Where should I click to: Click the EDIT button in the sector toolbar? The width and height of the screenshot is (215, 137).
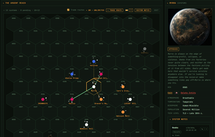156,10
